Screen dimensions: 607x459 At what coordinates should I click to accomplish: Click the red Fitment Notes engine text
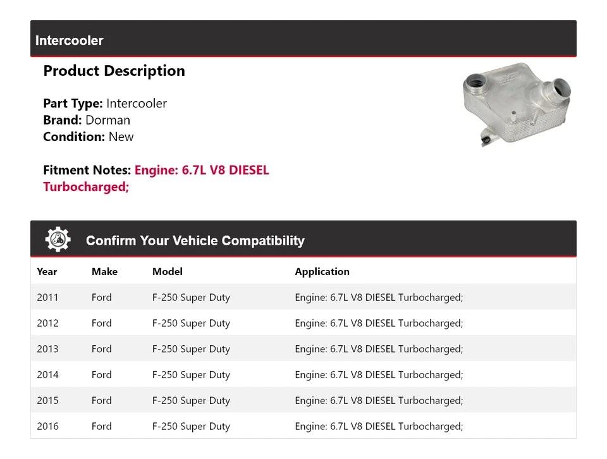pos(201,171)
